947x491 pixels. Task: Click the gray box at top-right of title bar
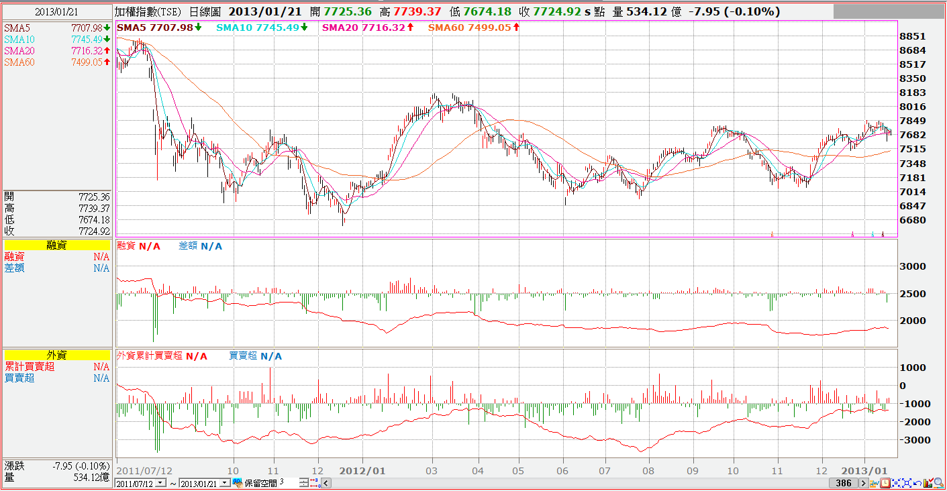tap(887, 11)
